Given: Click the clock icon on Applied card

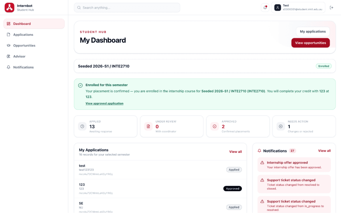Looking at the screenshot, I should tap(82, 126).
